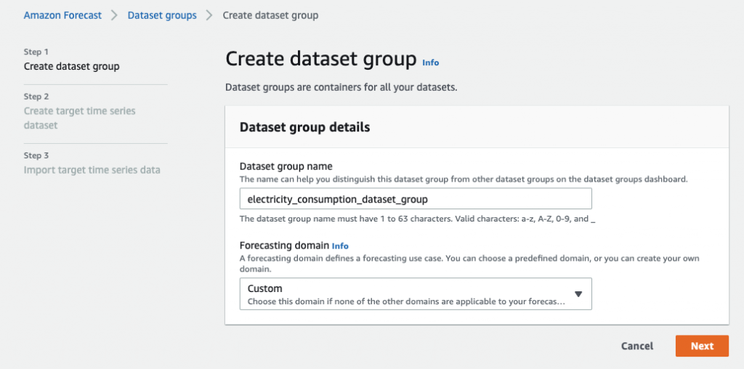
Task: Click the current 'Create dataset group' breadcrumb
Action: tap(270, 15)
